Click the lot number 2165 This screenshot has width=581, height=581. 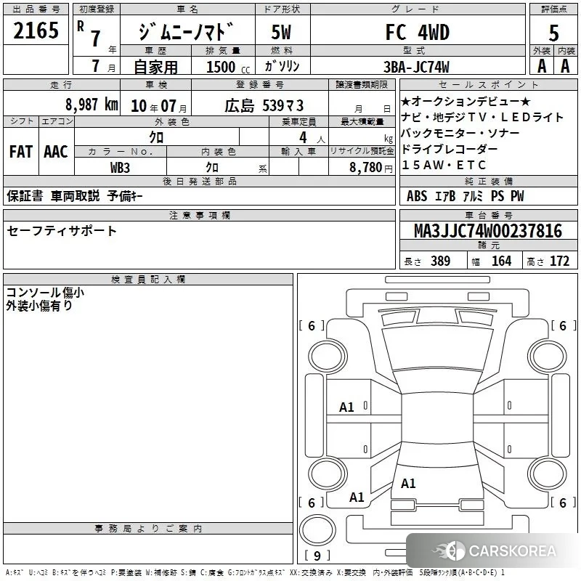[x=36, y=31]
